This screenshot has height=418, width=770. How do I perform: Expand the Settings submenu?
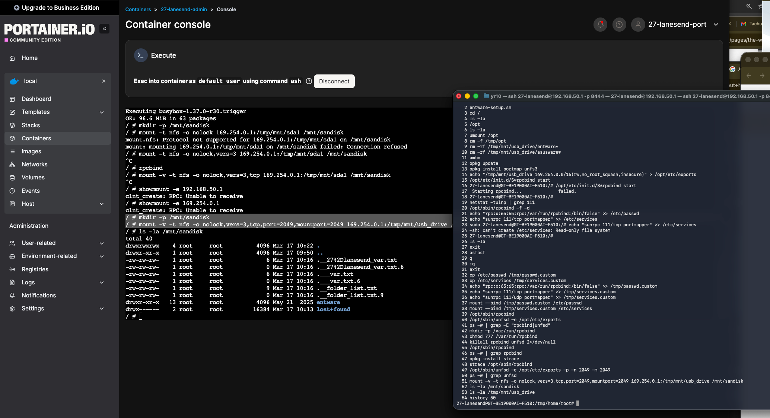click(102, 309)
